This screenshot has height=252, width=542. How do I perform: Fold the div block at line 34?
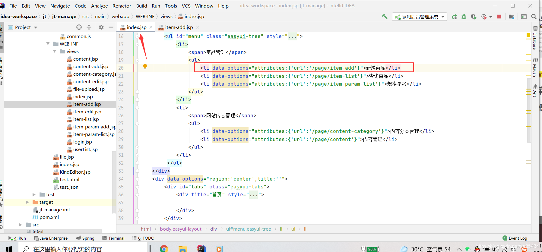pos(137,179)
